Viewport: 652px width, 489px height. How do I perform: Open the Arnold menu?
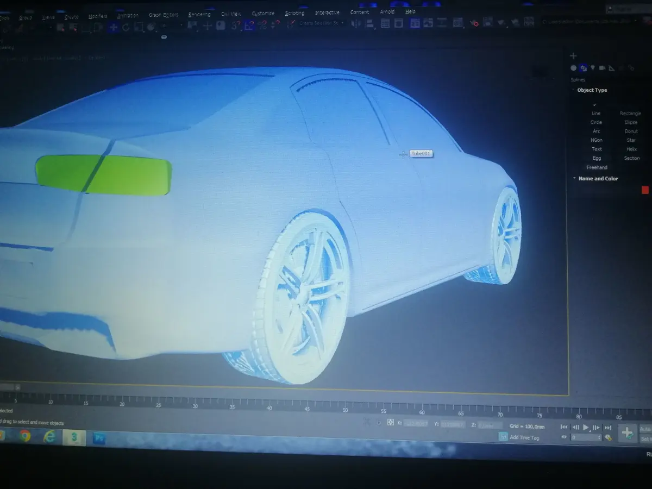pos(387,11)
